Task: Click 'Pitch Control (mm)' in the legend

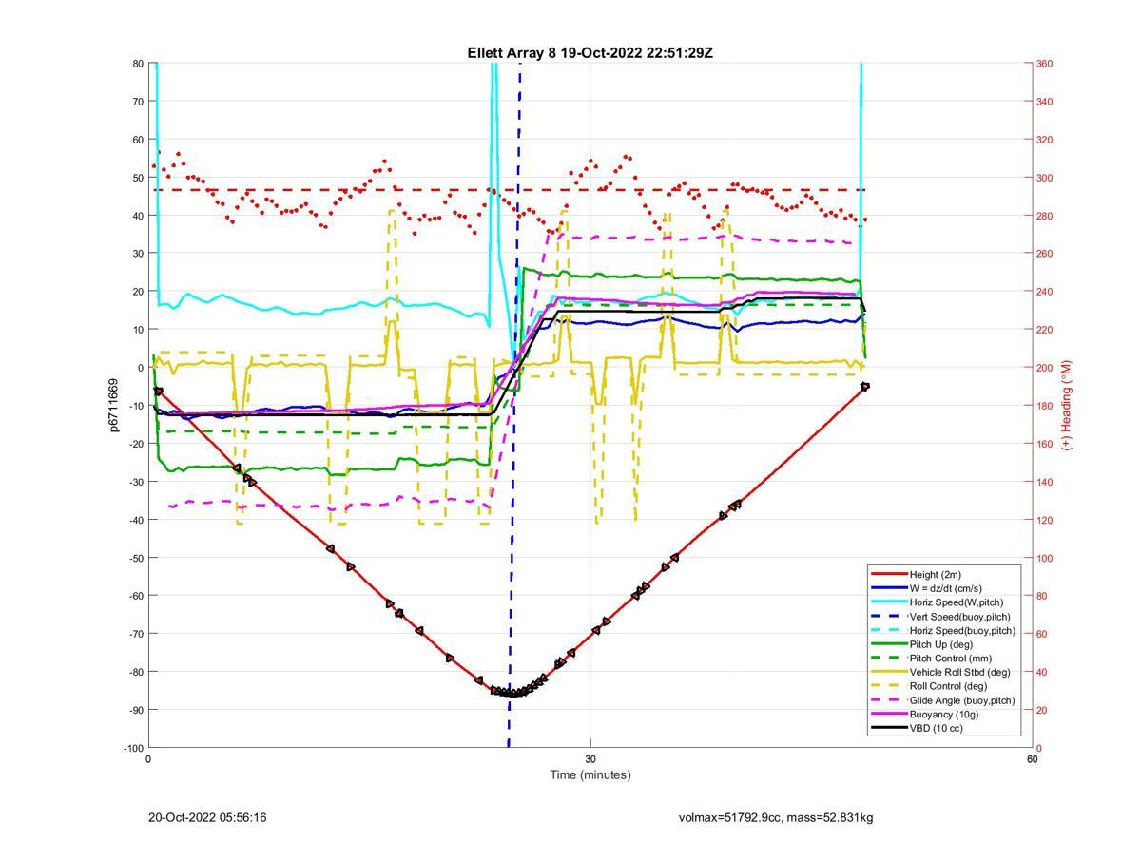Action: 952,658
